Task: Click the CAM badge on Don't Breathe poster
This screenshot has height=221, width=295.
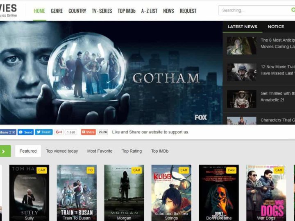Action: coord(231,170)
